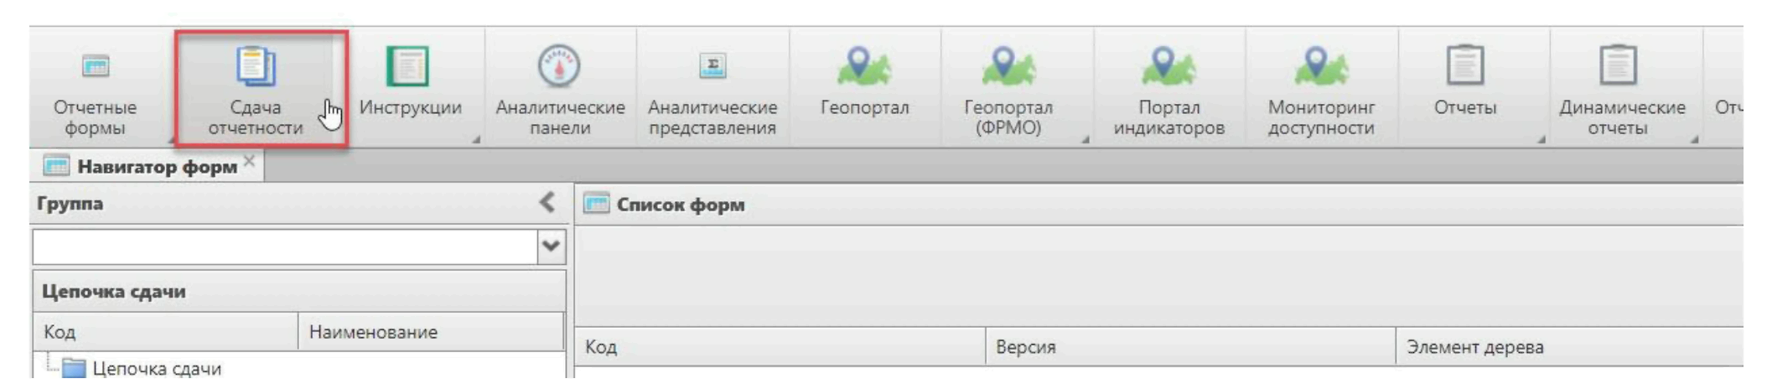1767x384 pixels.
Task: Open Динамические отчеты icon
Action: (1618, 67)
